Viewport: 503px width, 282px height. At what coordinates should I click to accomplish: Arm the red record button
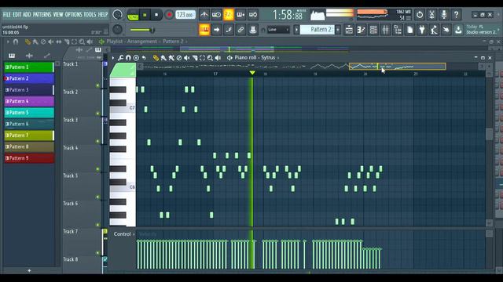[169, 15]
